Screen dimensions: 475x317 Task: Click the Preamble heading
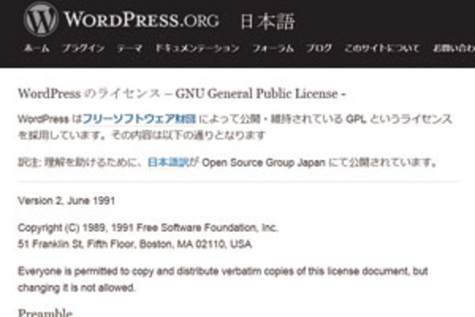pos(45,312)
